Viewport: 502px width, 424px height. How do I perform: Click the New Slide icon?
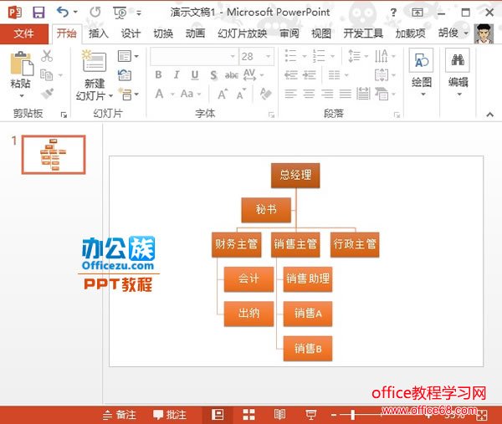point(94,61)
